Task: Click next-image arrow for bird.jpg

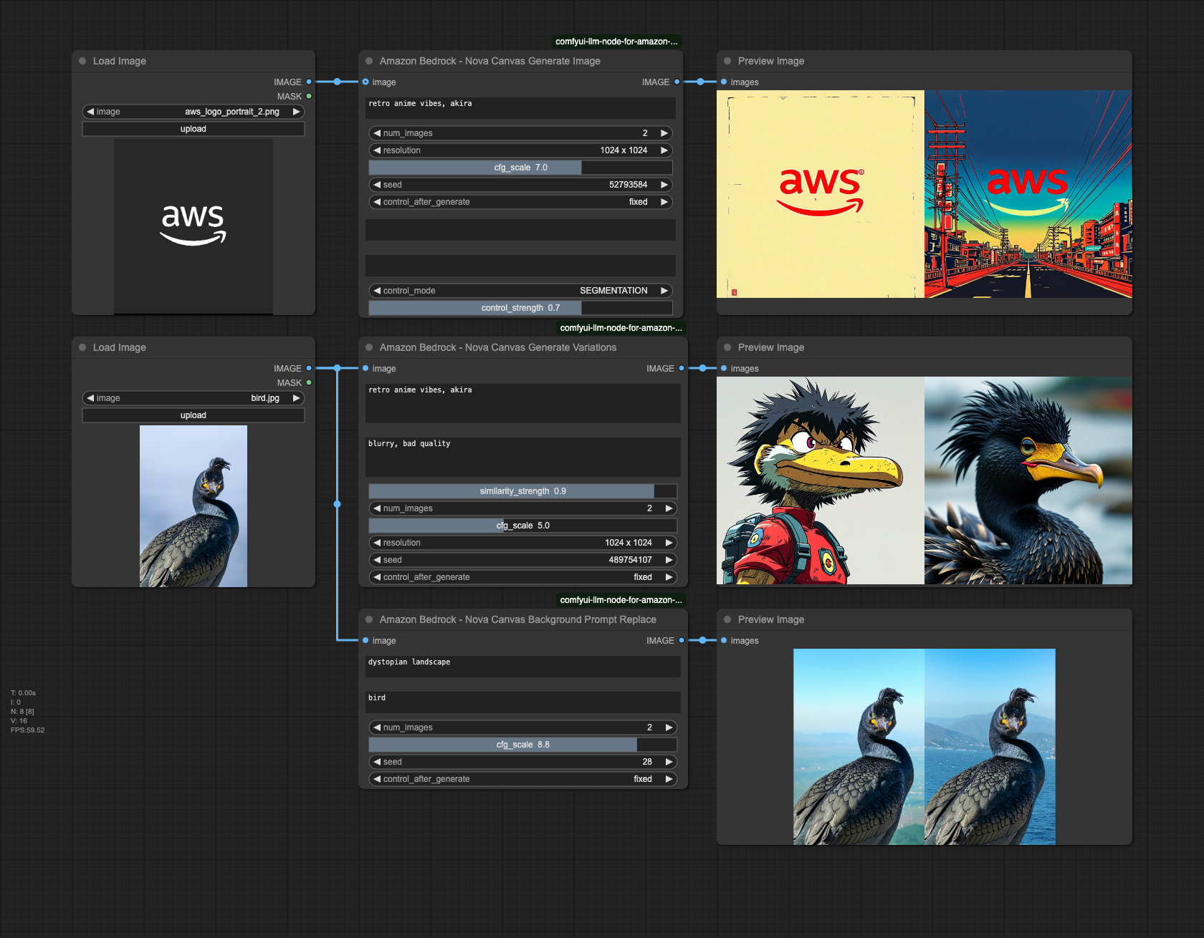Action: click(x=296, y=398)
